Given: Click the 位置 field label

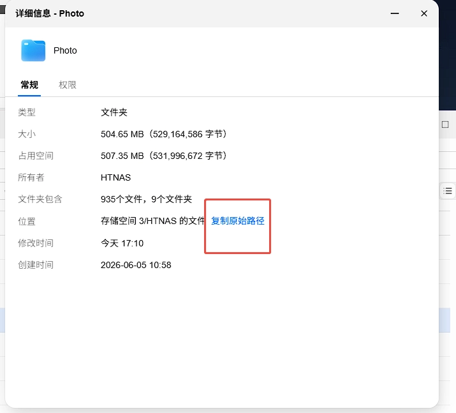Looking at the screenshot, I should pyautogui.click(x=27, y=222).
